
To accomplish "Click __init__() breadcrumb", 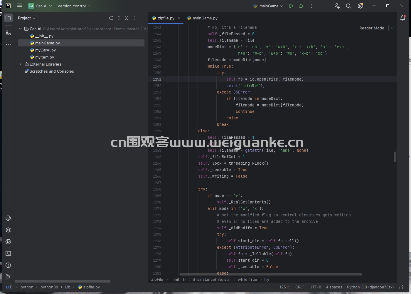I will tap(178, 279).
